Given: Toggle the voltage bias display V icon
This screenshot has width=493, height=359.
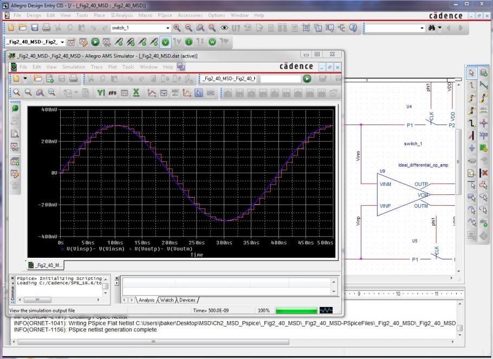Looking at the screenshot, I should [165, 42].
